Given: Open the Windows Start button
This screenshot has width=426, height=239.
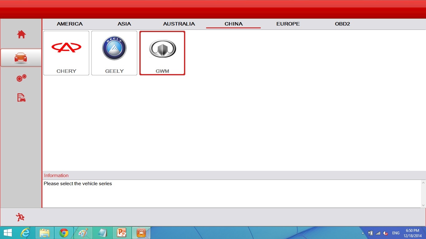Looking at the screenshot, I should tap(7, 232).
